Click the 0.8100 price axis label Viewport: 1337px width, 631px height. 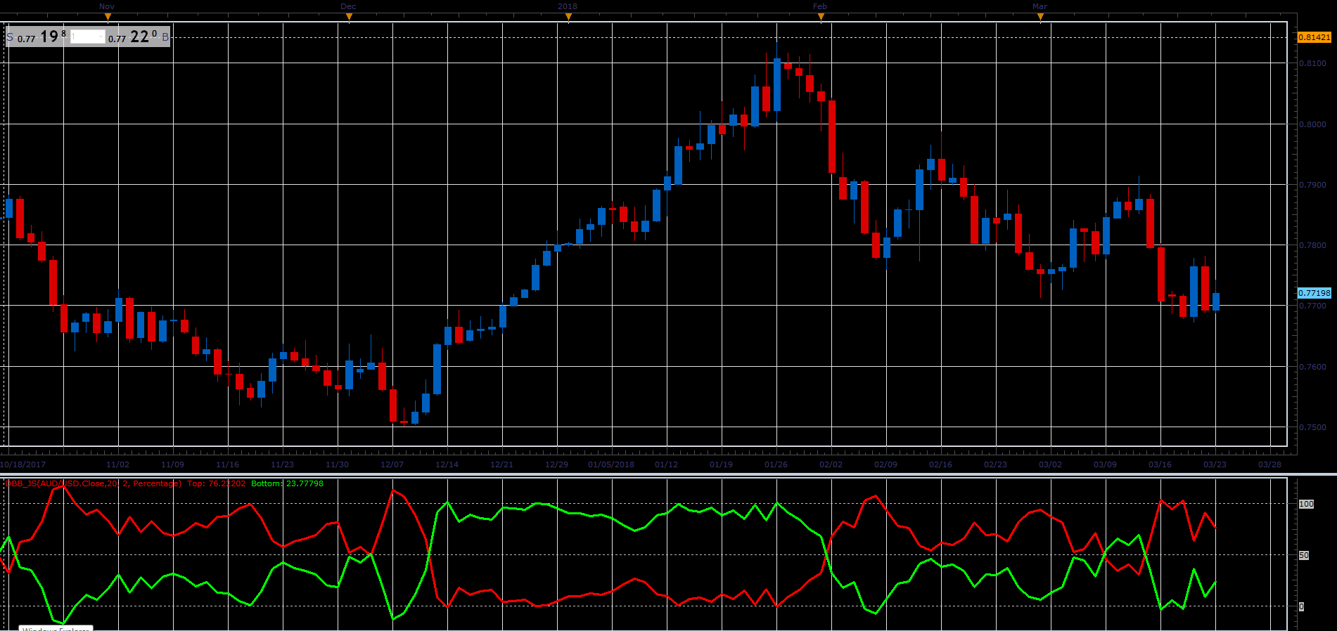click(x=1312, y=63)
